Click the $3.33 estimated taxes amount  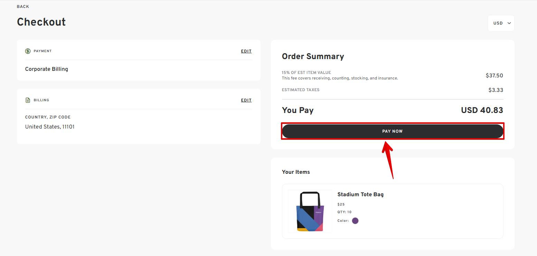[x=496, y=90]
